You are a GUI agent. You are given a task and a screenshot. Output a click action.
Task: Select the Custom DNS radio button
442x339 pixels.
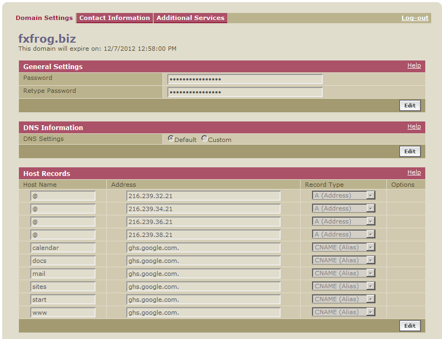pyautogui.click(x=205, y=139)
